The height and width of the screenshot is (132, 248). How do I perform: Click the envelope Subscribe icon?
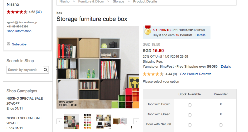[x=9, y=44]
